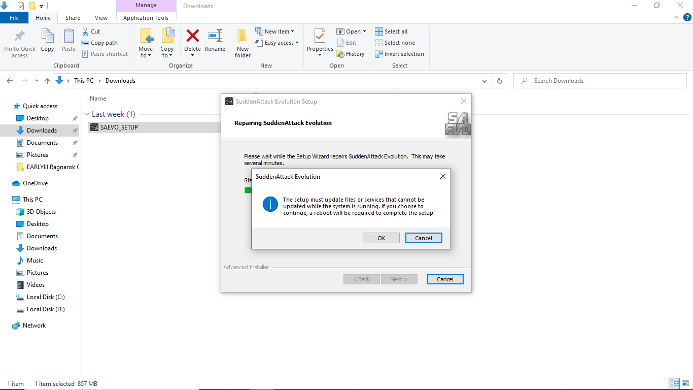The height and width of the screenshot is (390, 693).
Task: Open Local Disk (D:)
Action: [46, 309]
